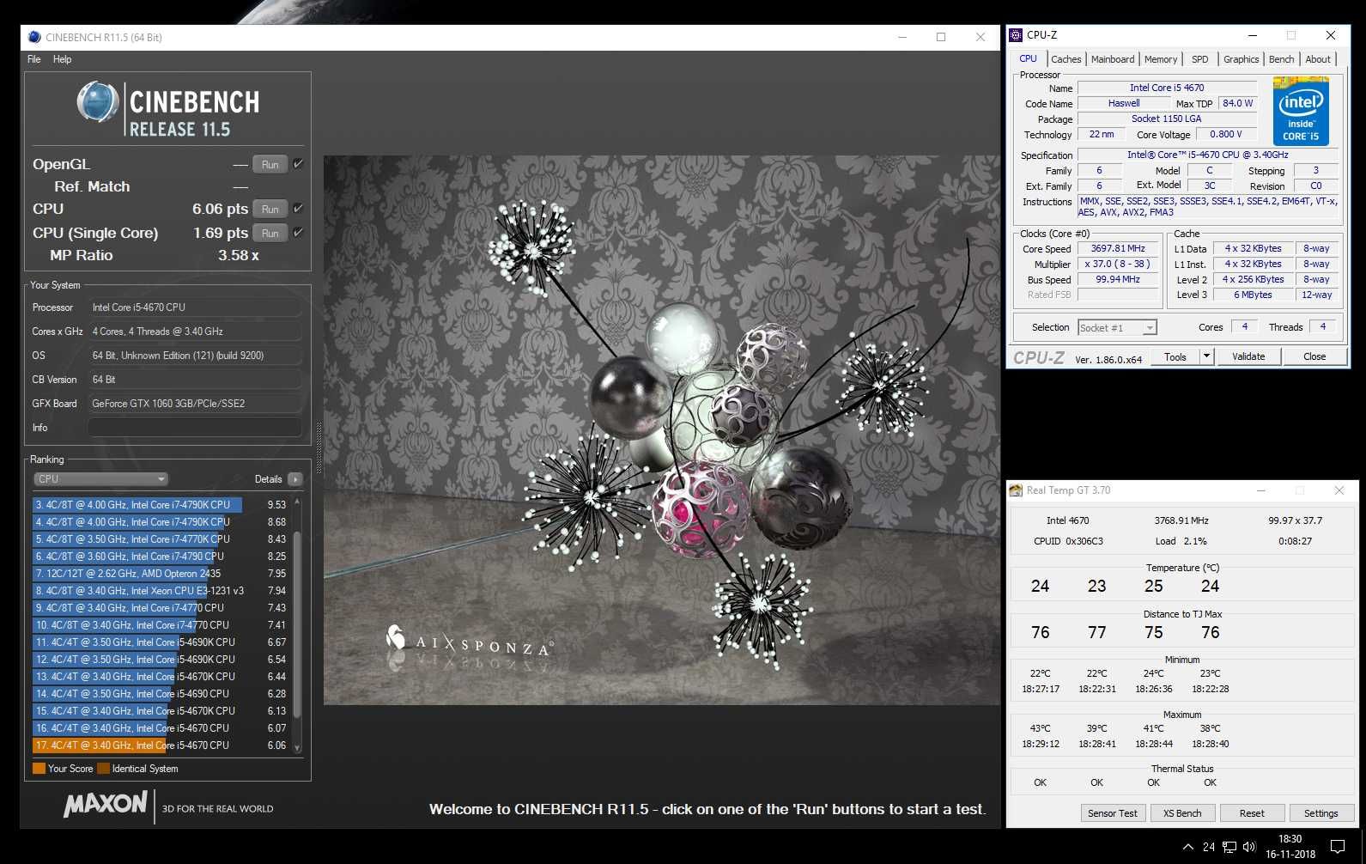The width and height of the screenshot is (1366, 864).
Task: Select highlighted row 17 i5-4670 6.06
Action: click(161, 745)
